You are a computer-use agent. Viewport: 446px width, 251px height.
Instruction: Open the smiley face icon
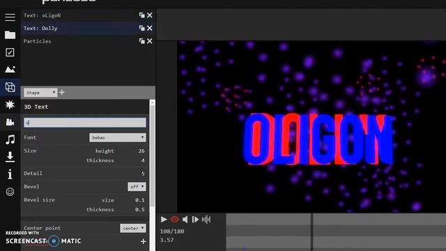tap(10, 192)
